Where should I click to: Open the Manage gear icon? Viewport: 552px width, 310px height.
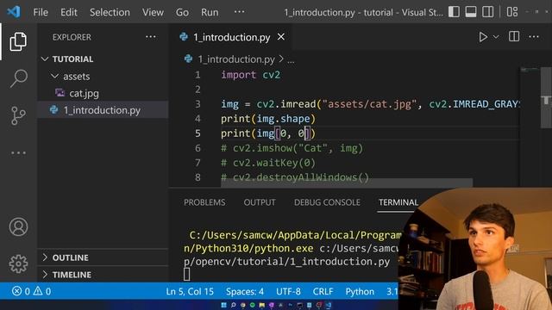[18, 264]
